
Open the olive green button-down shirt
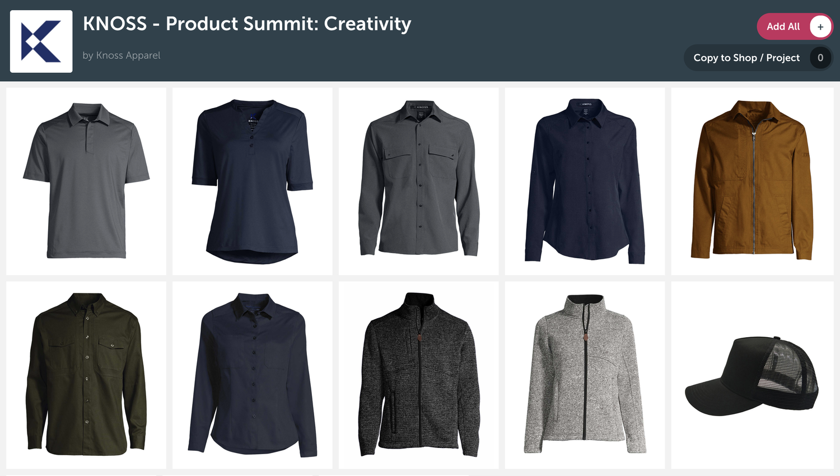point(86,375)
